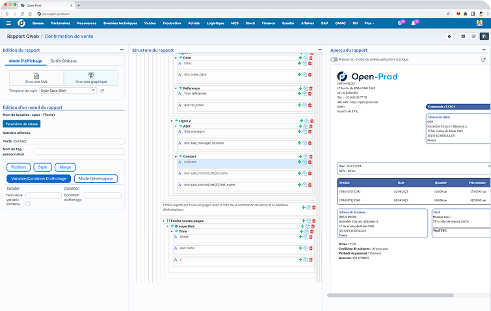This screenshot has height=311, width=491.
Task: Check the Contenu checkbox
Action: point(27,204)
